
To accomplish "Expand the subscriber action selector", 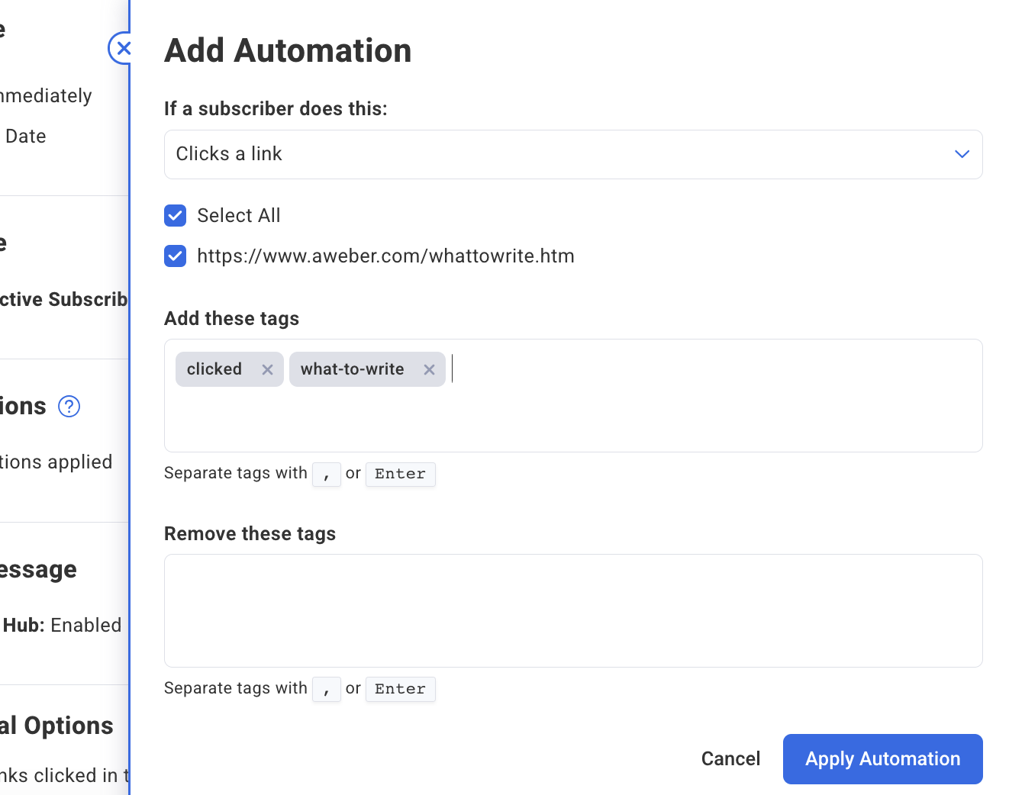I will 572,154.
